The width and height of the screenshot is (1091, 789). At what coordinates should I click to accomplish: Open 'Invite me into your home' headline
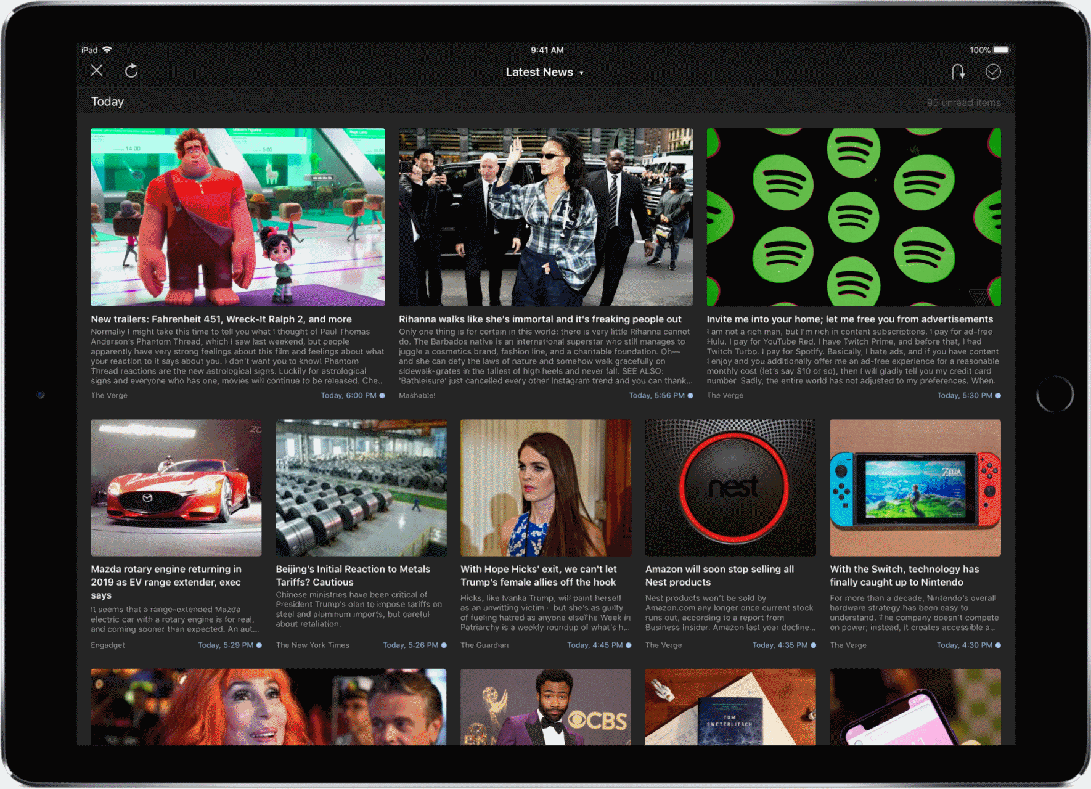[850, 319]
